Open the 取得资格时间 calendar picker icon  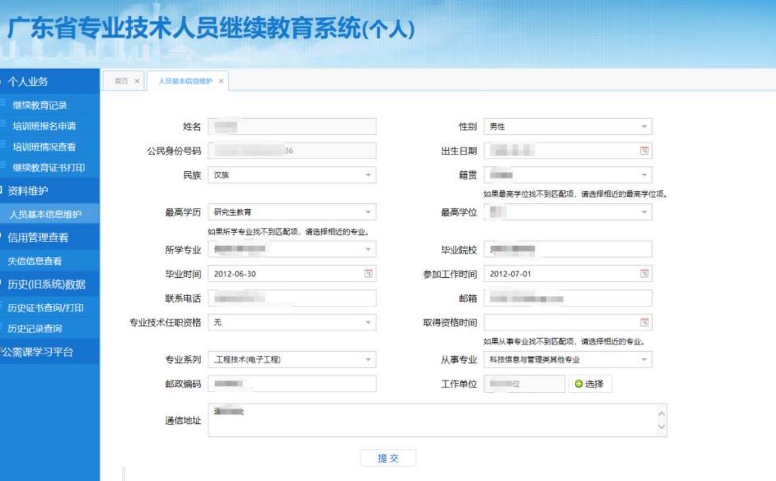tap(644, 323)
